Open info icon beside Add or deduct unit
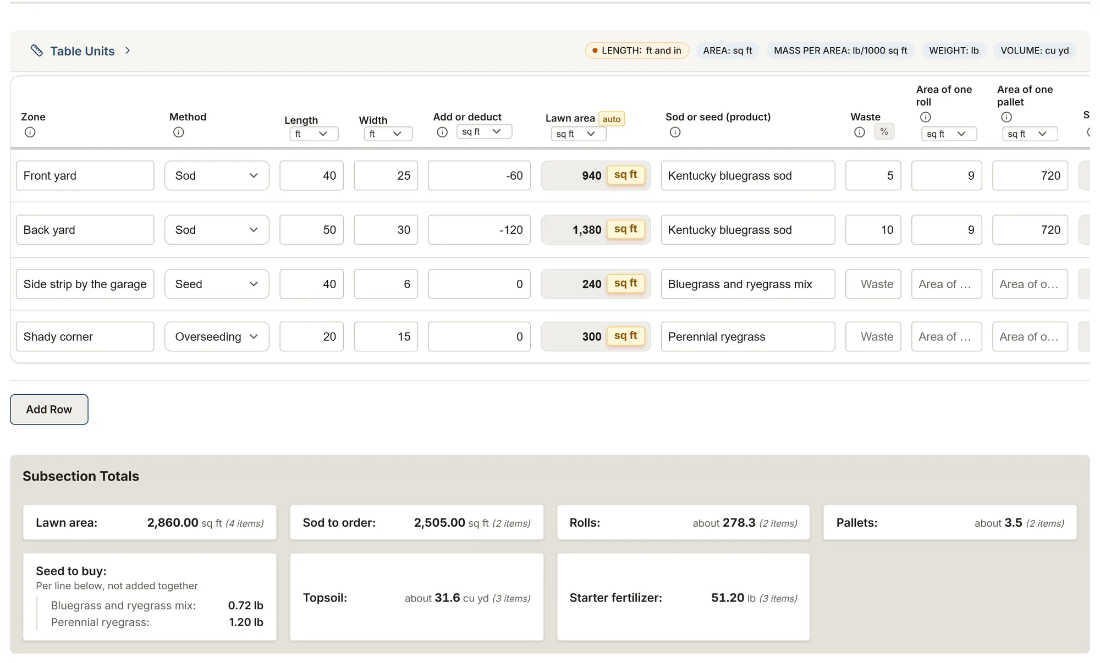This screenshot has width=1100, height=663. click(442, 132)
